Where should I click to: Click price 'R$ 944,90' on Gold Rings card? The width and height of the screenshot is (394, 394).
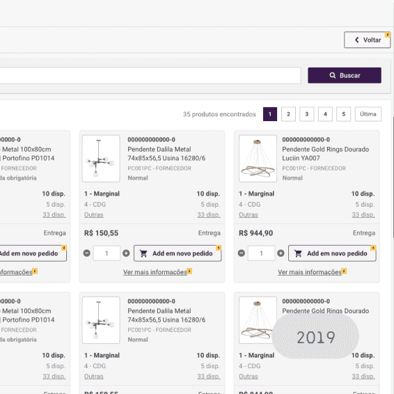pyautogui.click(x=255, y=233)
